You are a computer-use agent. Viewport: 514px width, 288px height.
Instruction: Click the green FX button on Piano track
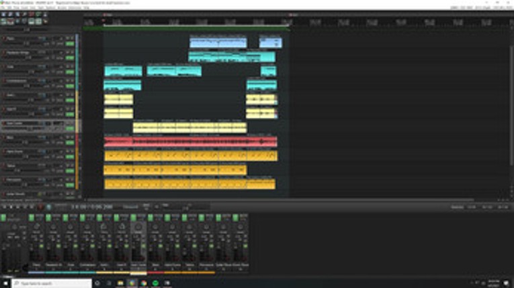pos(70,44)
